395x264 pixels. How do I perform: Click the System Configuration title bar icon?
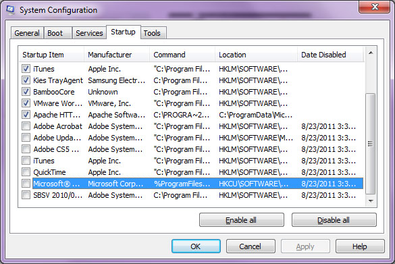(x=10, y=10)
